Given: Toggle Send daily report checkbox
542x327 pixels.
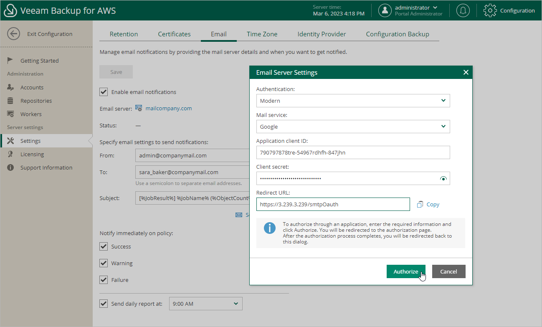Looking at the screenshot, I should (x=104, y=304).
